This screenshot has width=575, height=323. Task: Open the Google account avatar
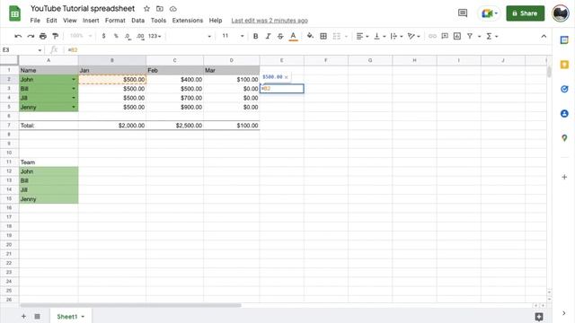pyautogui.click(x=561, y=13)
